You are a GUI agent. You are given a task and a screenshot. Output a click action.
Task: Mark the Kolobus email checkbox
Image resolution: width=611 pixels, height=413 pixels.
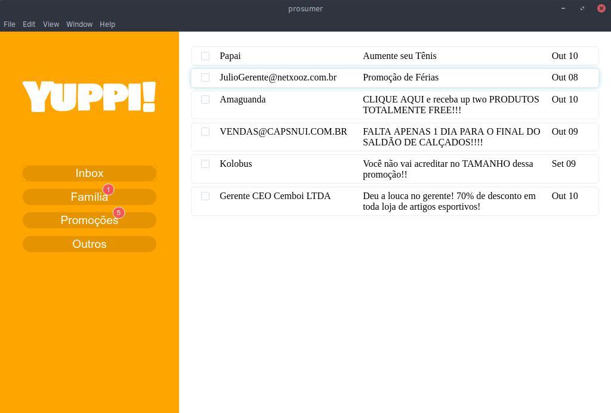[x=205, y=164]
